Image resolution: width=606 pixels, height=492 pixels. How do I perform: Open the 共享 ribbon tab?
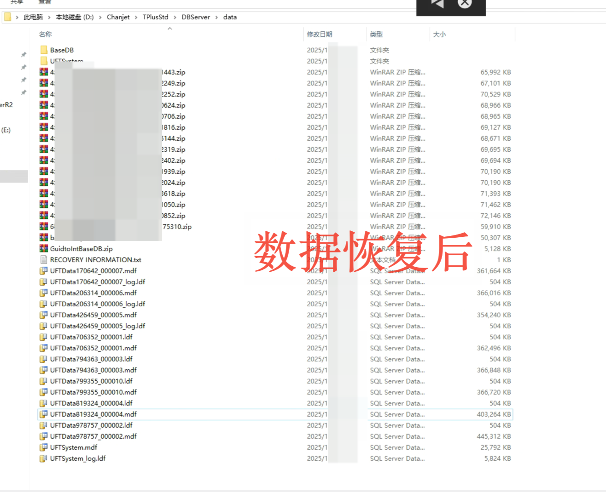[x=17, y=2]
